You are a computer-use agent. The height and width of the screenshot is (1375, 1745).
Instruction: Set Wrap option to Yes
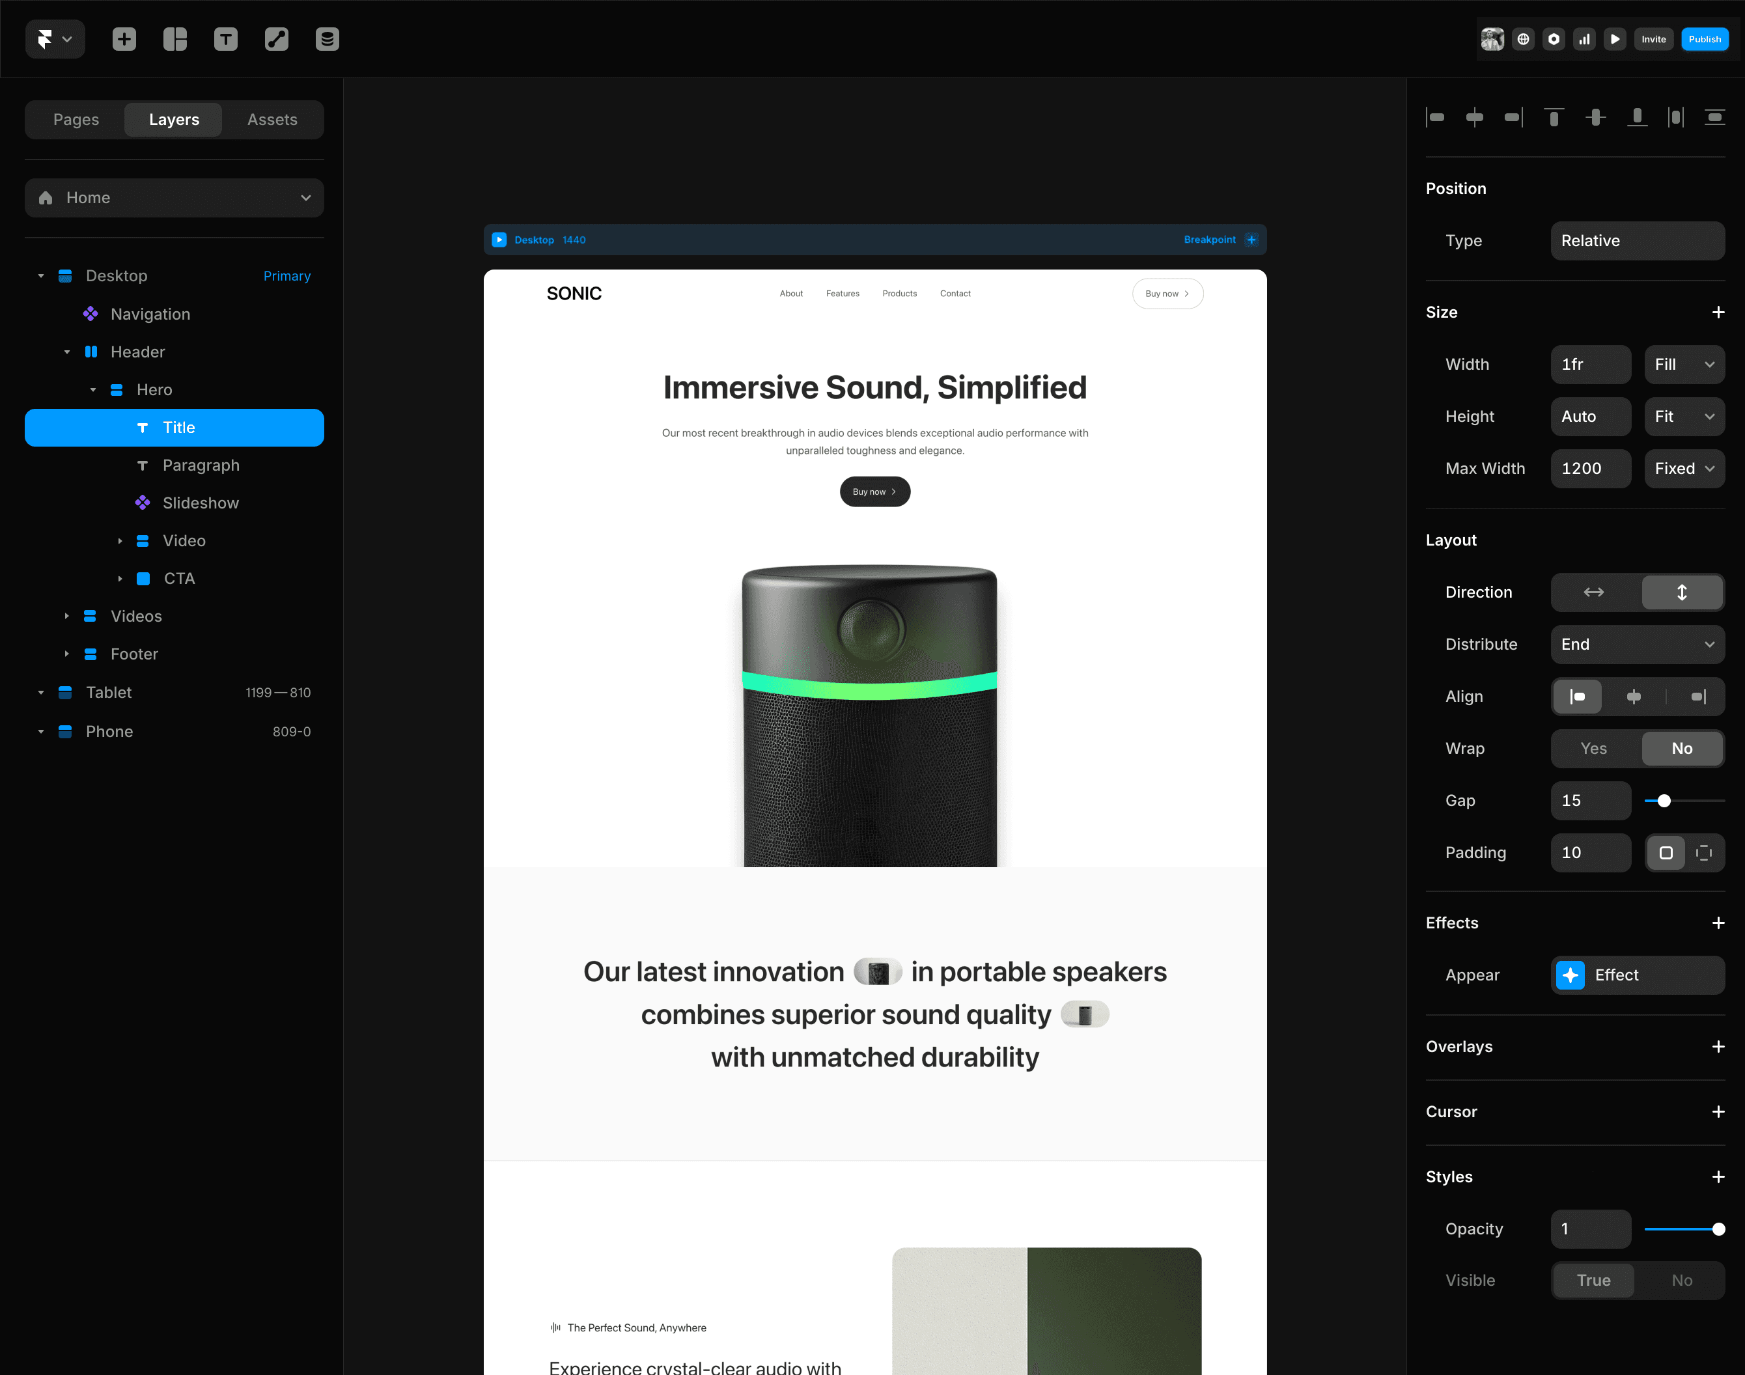click(x=1593, y=748)
